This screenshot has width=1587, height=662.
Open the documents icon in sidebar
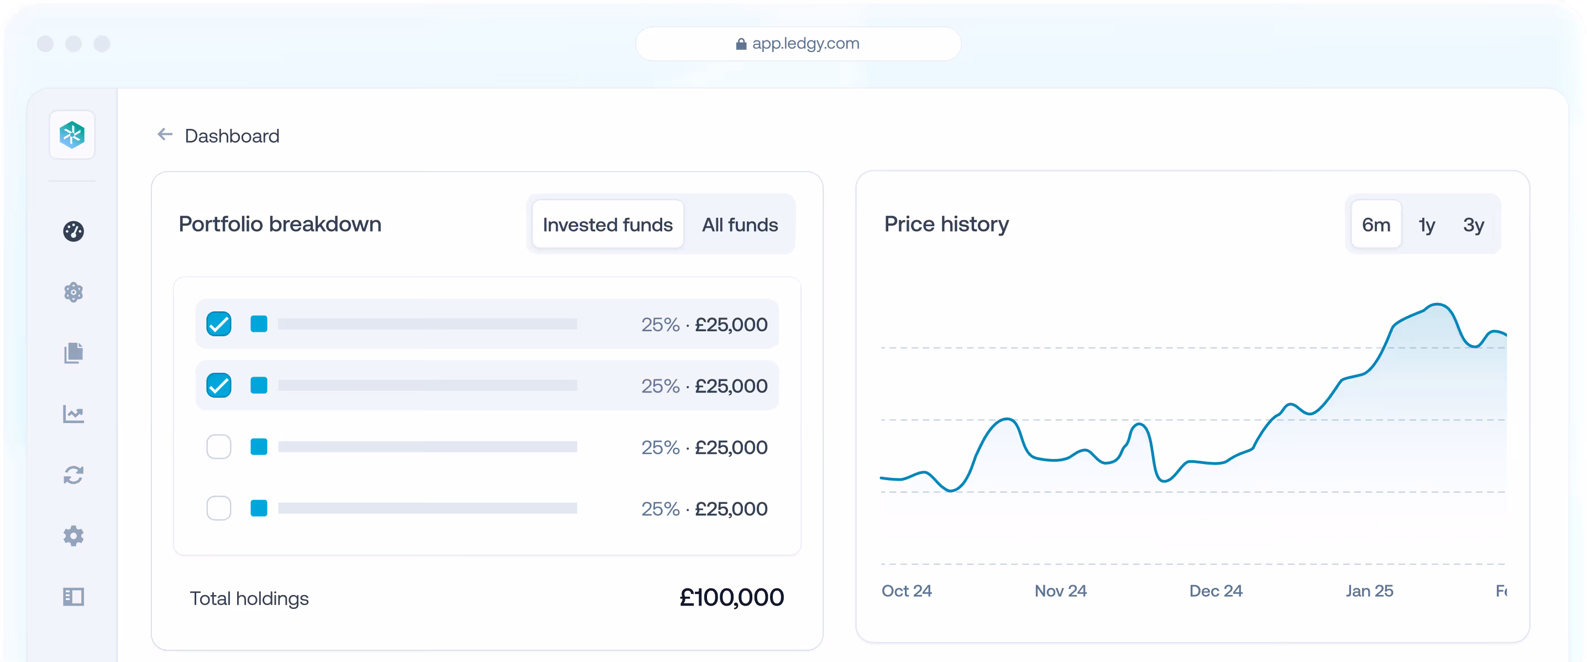[74, 353]
